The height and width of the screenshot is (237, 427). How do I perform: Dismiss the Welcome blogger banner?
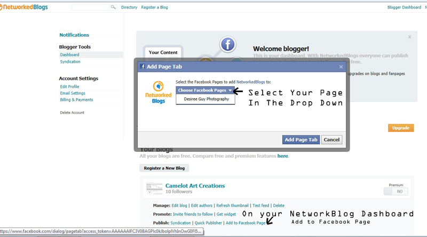coord(409,37)
